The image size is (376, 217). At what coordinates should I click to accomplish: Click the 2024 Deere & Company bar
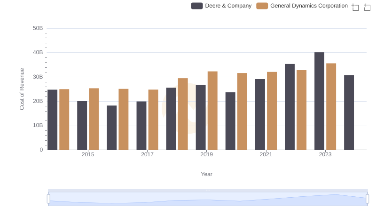pyautogui.click(x=349, y=113)
